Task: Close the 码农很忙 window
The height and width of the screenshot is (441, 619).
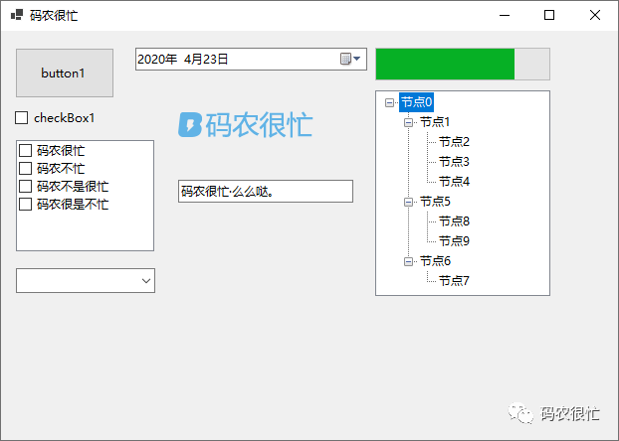Action: (594, 15)
